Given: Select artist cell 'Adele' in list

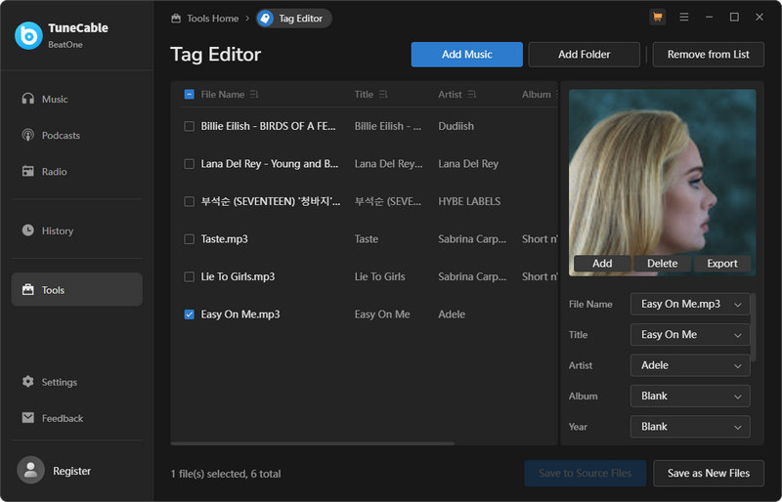Looking at the screenshot, I should [x=452, y=314].
